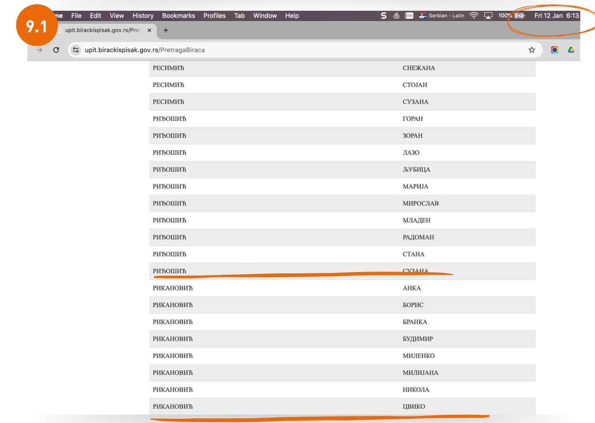Viewport: 595px width, 423px height.
Task: Open AirPlay screen mirroring menu
Action: click(488, 15)
